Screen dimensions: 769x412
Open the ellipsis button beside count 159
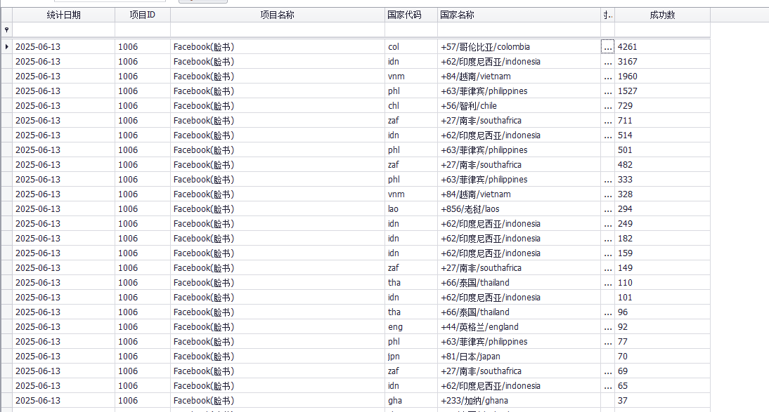click(x=607, y=253)
